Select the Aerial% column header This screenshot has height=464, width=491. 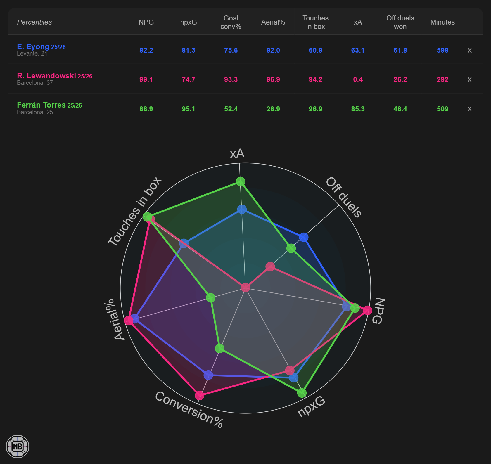pyautogui.click(x=273, y=22)
